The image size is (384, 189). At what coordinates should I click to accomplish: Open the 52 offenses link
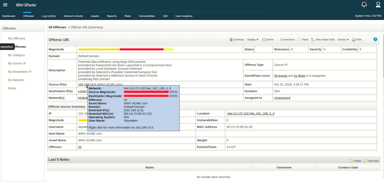(80, 147)
